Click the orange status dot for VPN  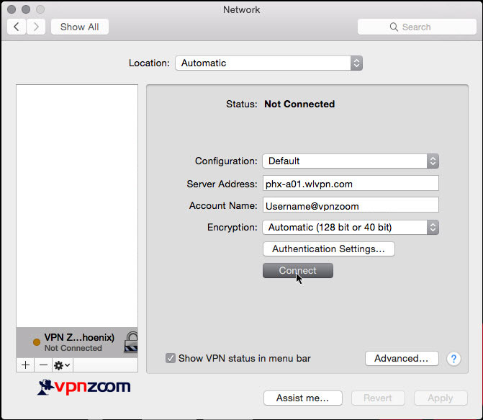coord(37,342)
